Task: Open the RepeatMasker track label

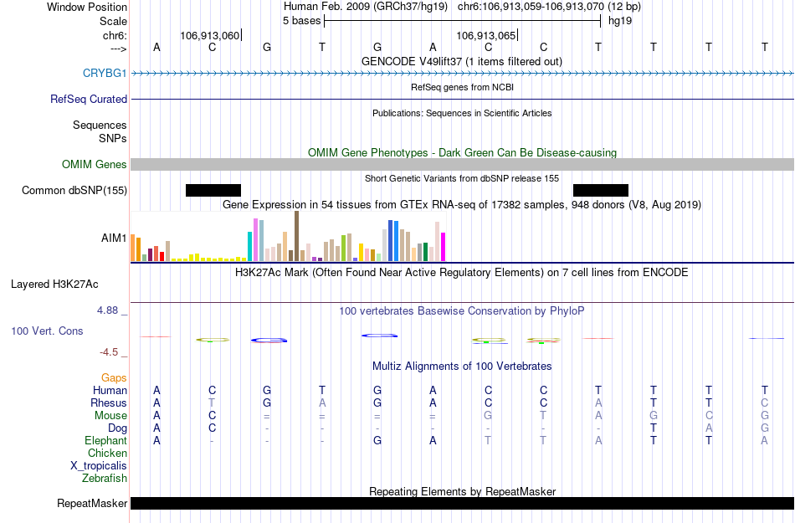Action: 92,503
